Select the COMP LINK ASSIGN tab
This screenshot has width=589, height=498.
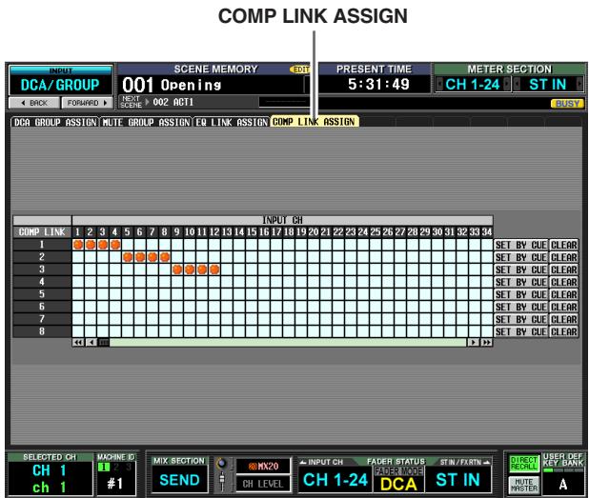pyautogui.click(x=314, y=122)
